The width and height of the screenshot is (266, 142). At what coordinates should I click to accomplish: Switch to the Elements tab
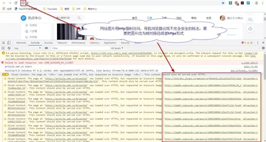tap(21, 43)
